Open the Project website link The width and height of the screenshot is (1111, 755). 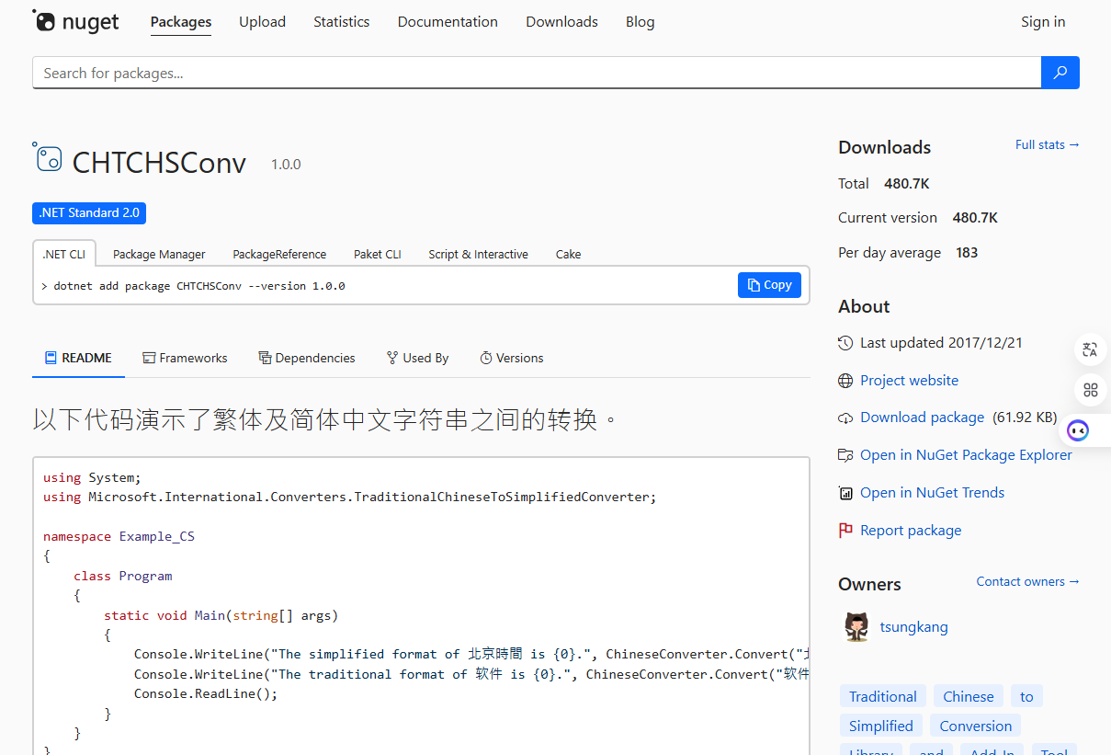click(909, 381)
